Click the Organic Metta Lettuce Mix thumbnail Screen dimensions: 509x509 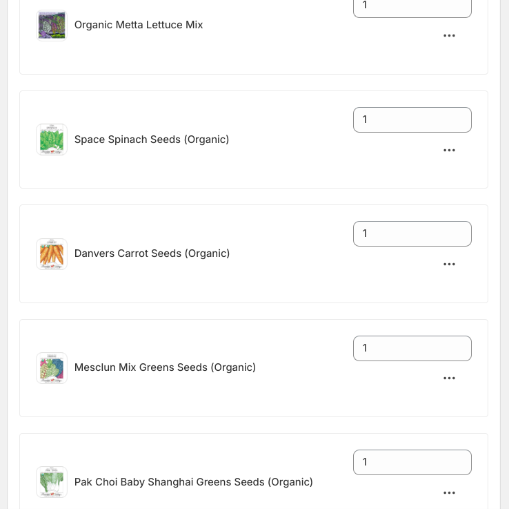(x=52, y=26)
